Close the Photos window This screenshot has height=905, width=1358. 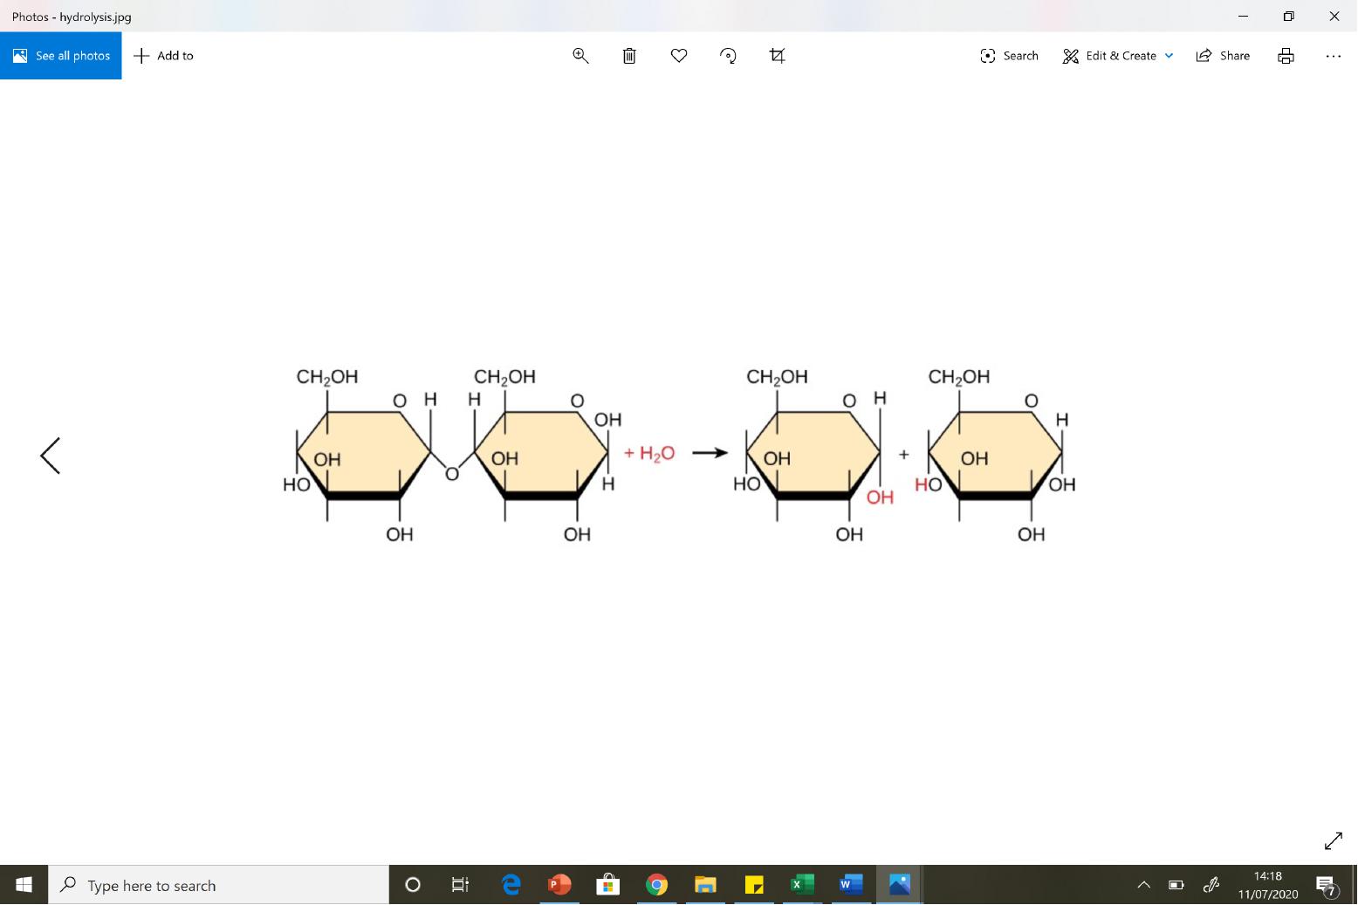(x=1334, y=16)
